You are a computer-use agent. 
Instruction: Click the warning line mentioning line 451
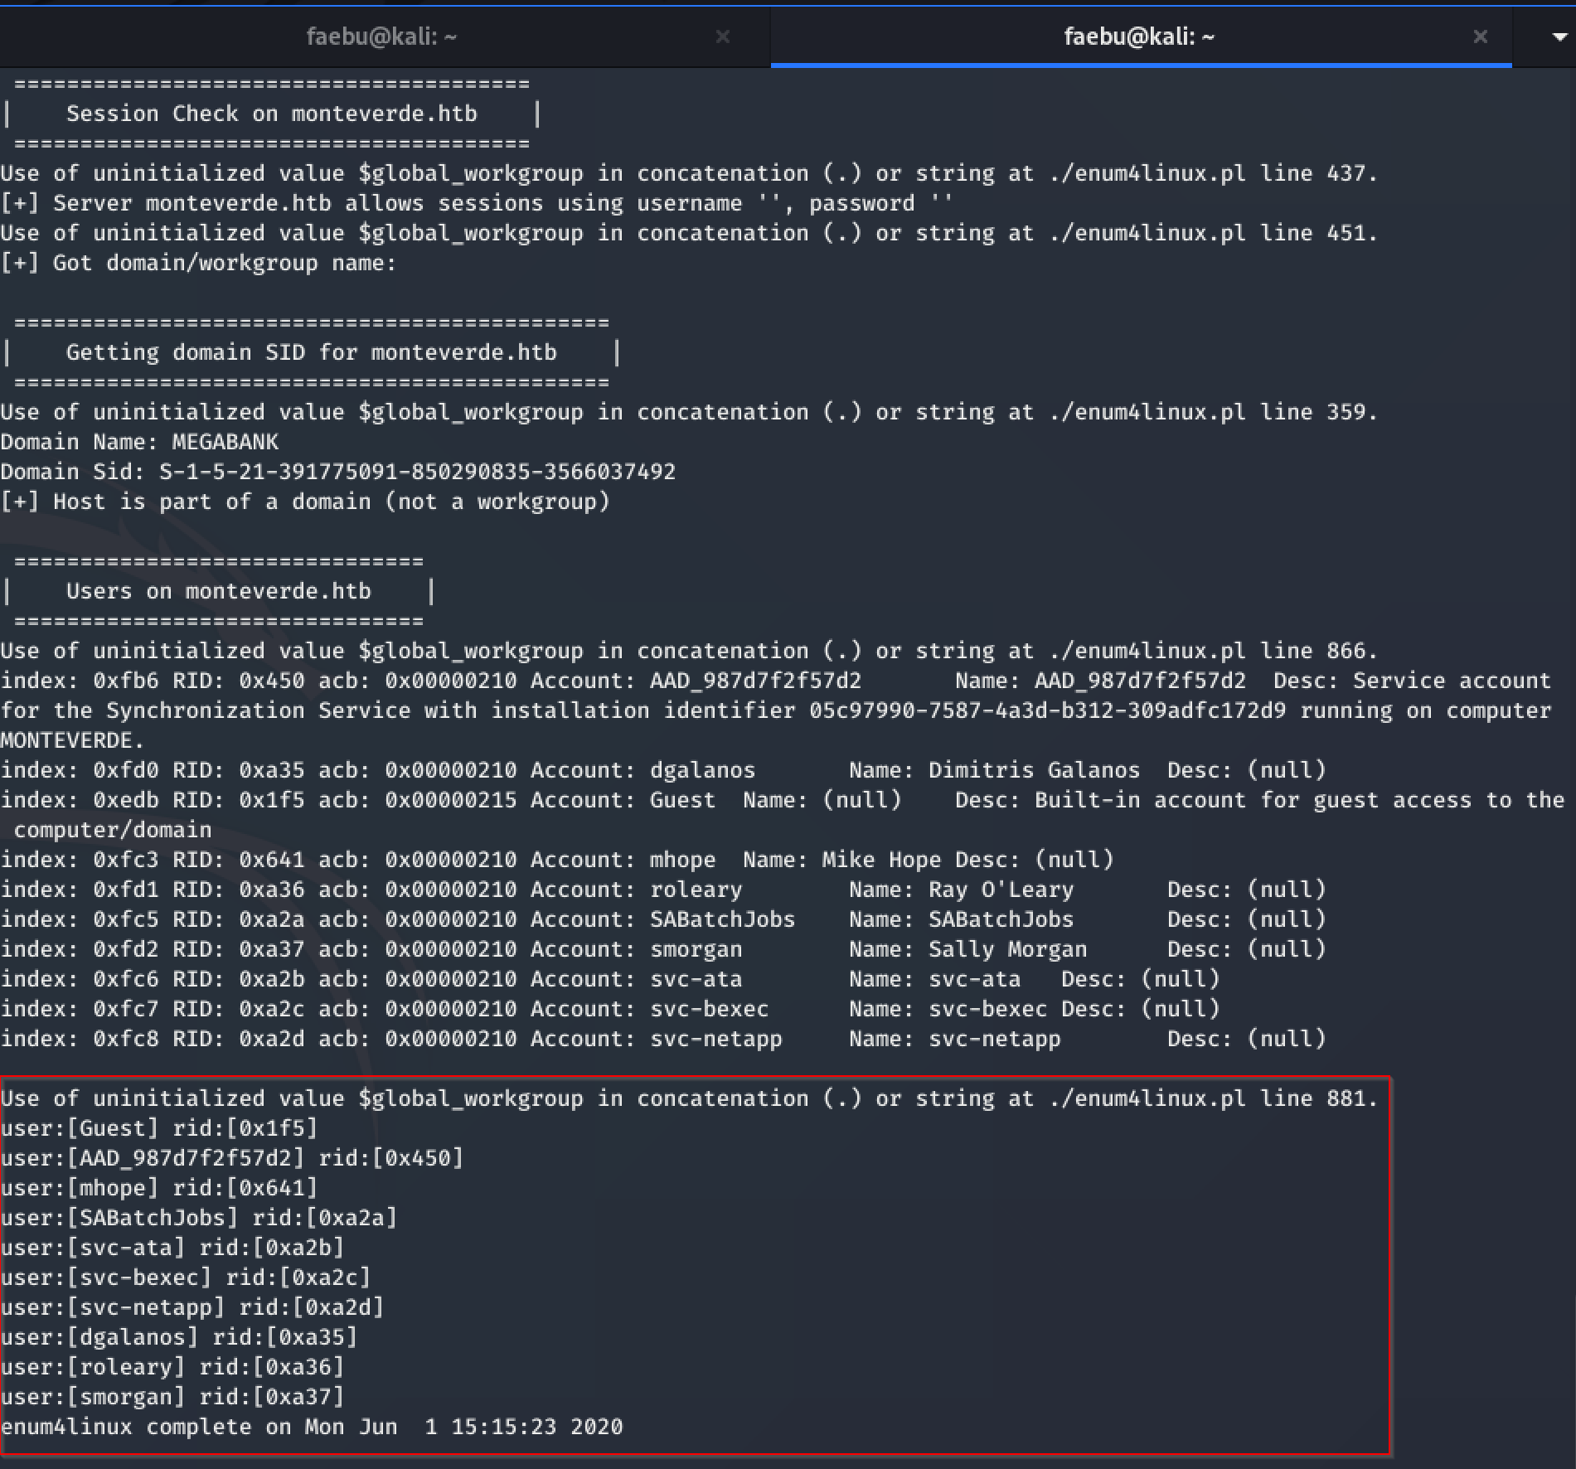tap(690, 233)
